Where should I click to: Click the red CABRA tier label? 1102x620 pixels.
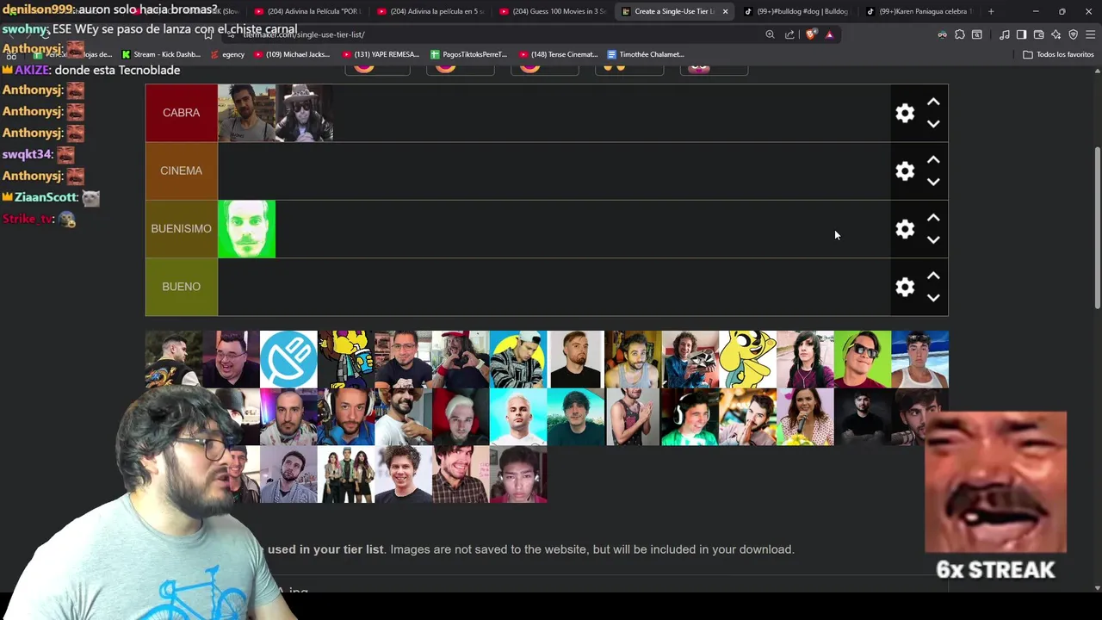(182, 113)
